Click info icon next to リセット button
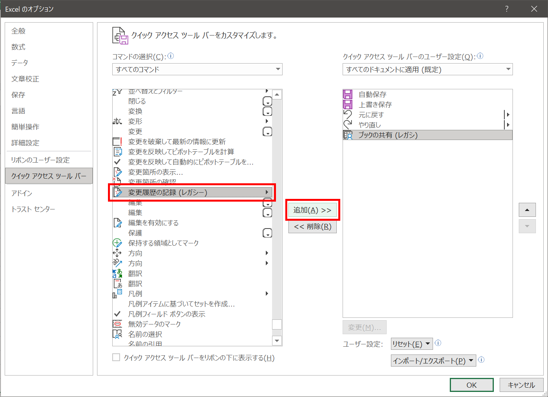The width and height of the screenshot is (548, 397). [438, 343]
